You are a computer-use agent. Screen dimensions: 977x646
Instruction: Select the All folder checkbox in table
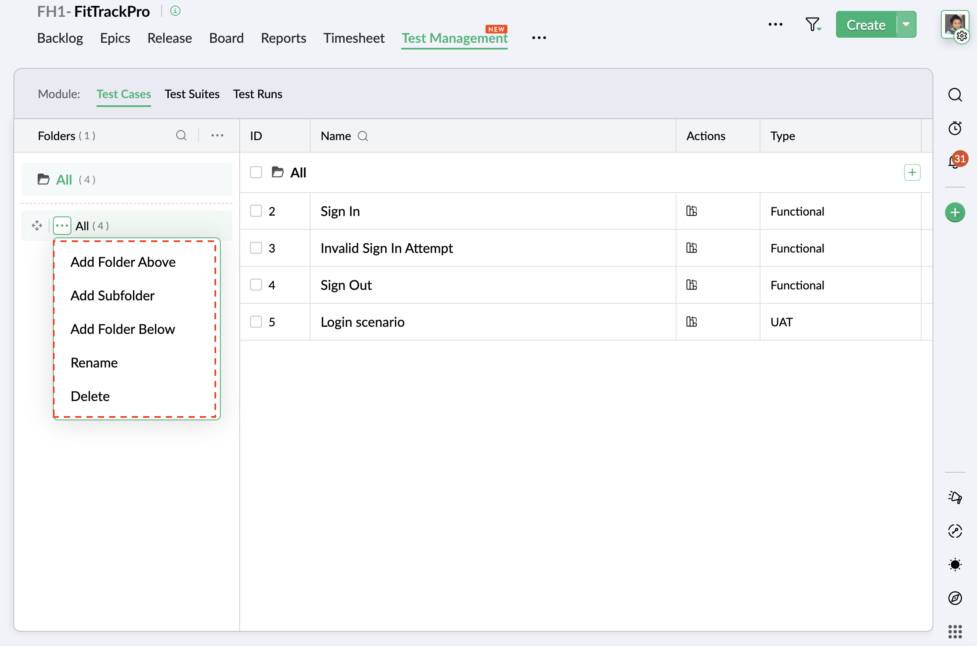point(256,172)
